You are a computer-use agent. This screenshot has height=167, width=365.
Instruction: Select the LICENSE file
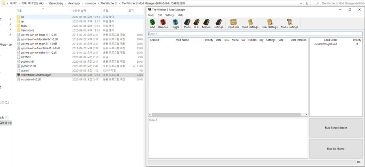point(26,57)
